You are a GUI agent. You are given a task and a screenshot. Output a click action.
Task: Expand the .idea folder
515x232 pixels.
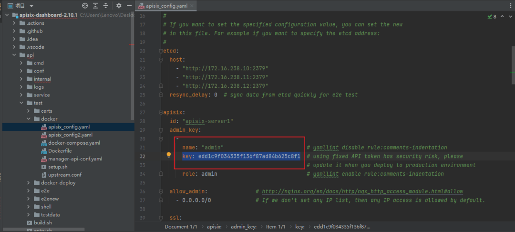click(14, 39)
